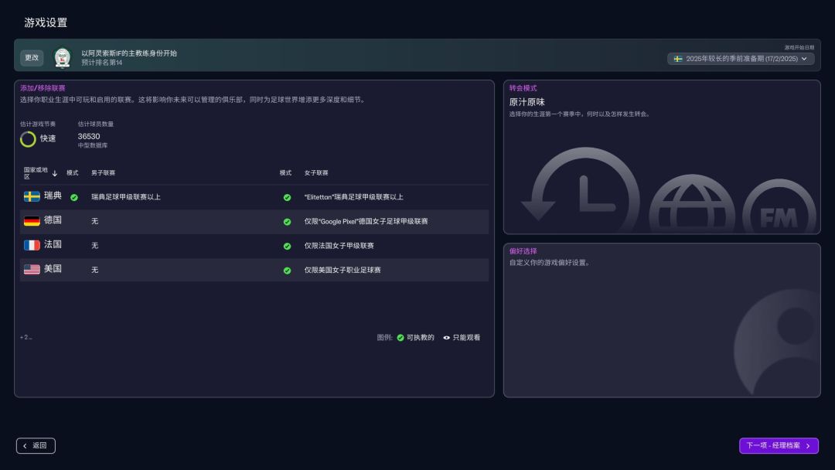Click 美国 country name in table

[x=53, y=269]
